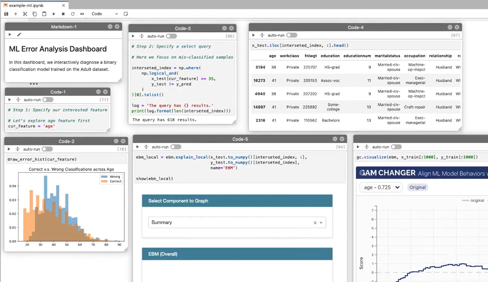Screen dimensions: 488x282
Task: Click the dependency icon in Code-4 toolbar
Action: [262, 35]
